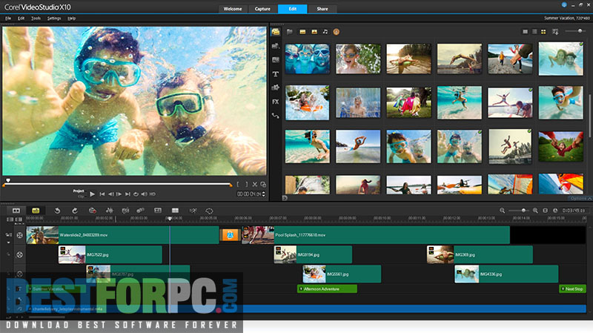Jump to end of project
Viewport: 593px width, 333px height.
(127, 194)
